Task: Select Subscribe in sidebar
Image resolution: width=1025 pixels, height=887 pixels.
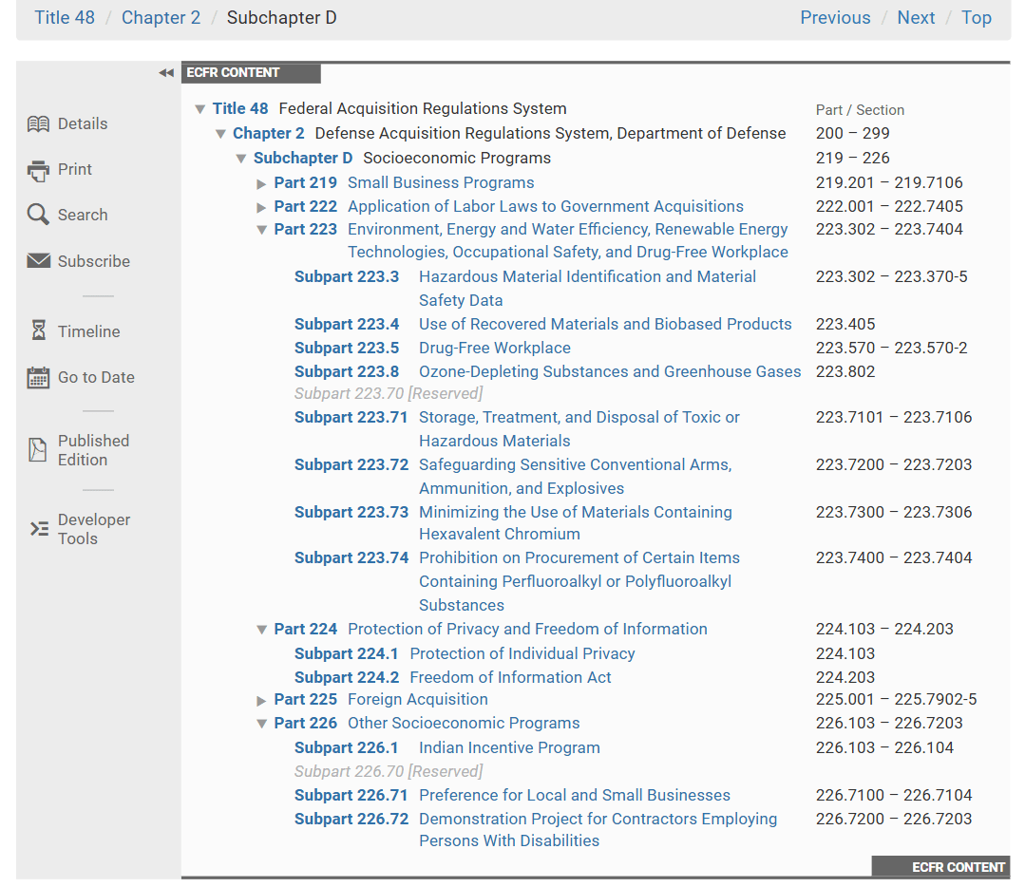Action: 93,261
